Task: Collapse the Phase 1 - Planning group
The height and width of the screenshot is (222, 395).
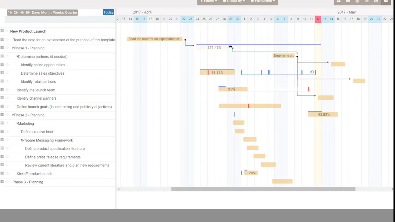Action: [x=13, y=48]
